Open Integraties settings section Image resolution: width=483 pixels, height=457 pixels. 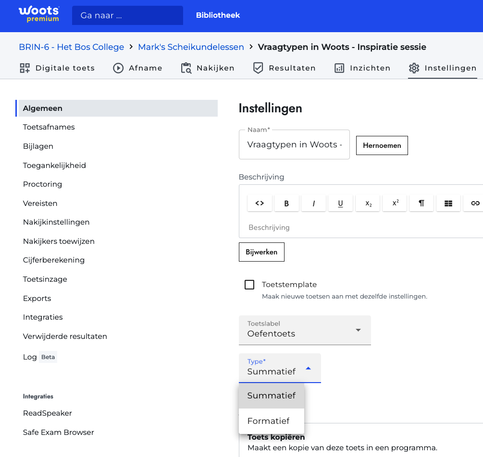click(x=43, y=317)
